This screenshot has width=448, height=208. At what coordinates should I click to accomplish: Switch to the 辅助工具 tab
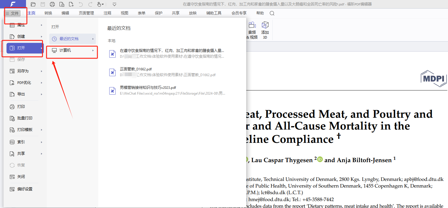[x=214, y=13]
